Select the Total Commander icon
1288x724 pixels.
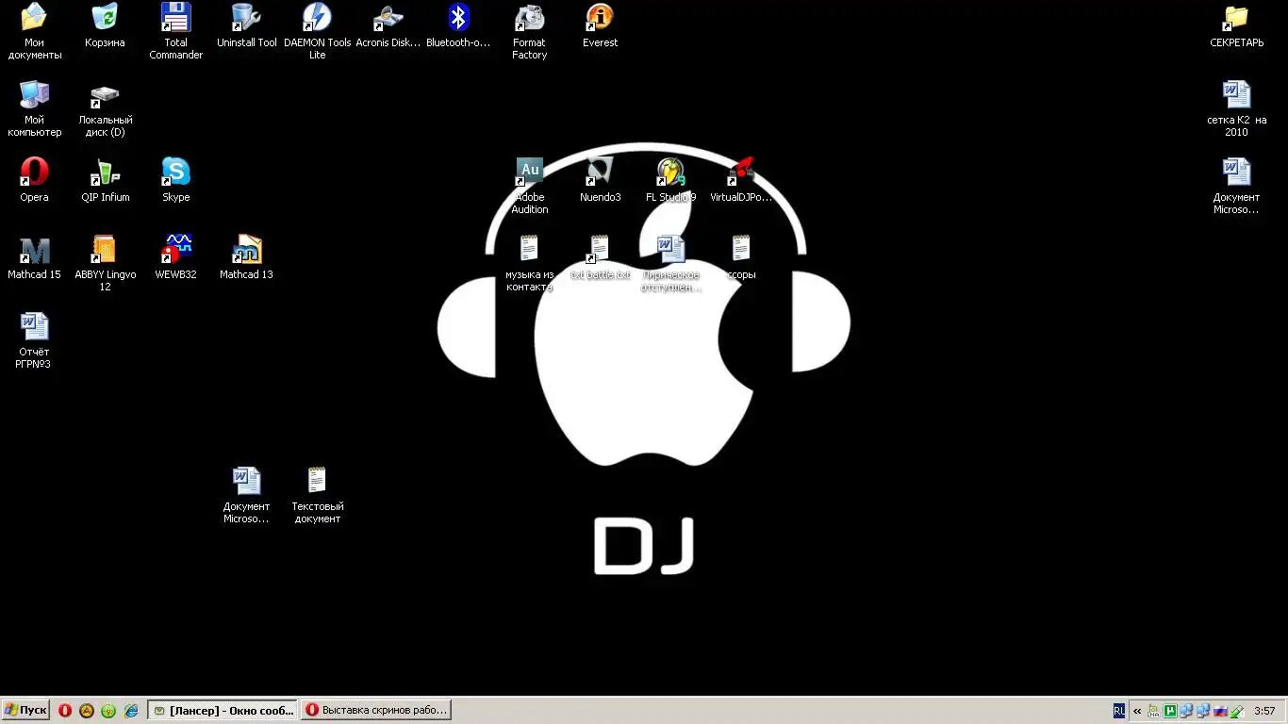click(175, 19)
